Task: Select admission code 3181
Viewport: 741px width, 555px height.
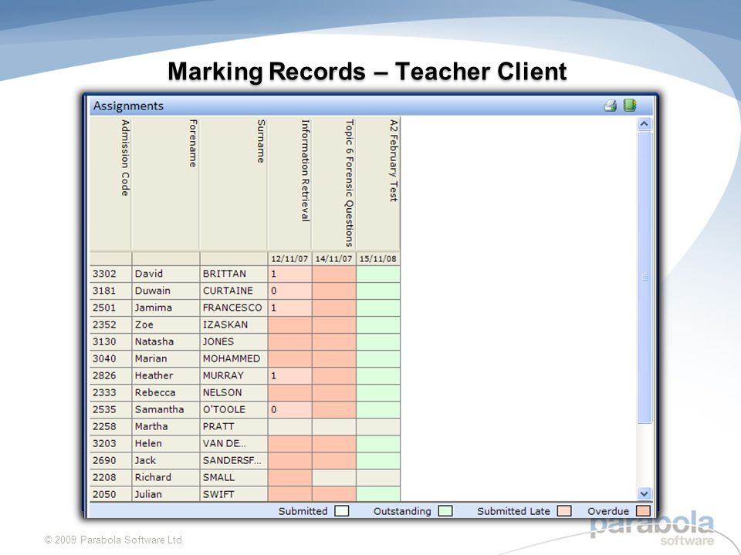Action: pyautogui.click(x=110, y=291)
